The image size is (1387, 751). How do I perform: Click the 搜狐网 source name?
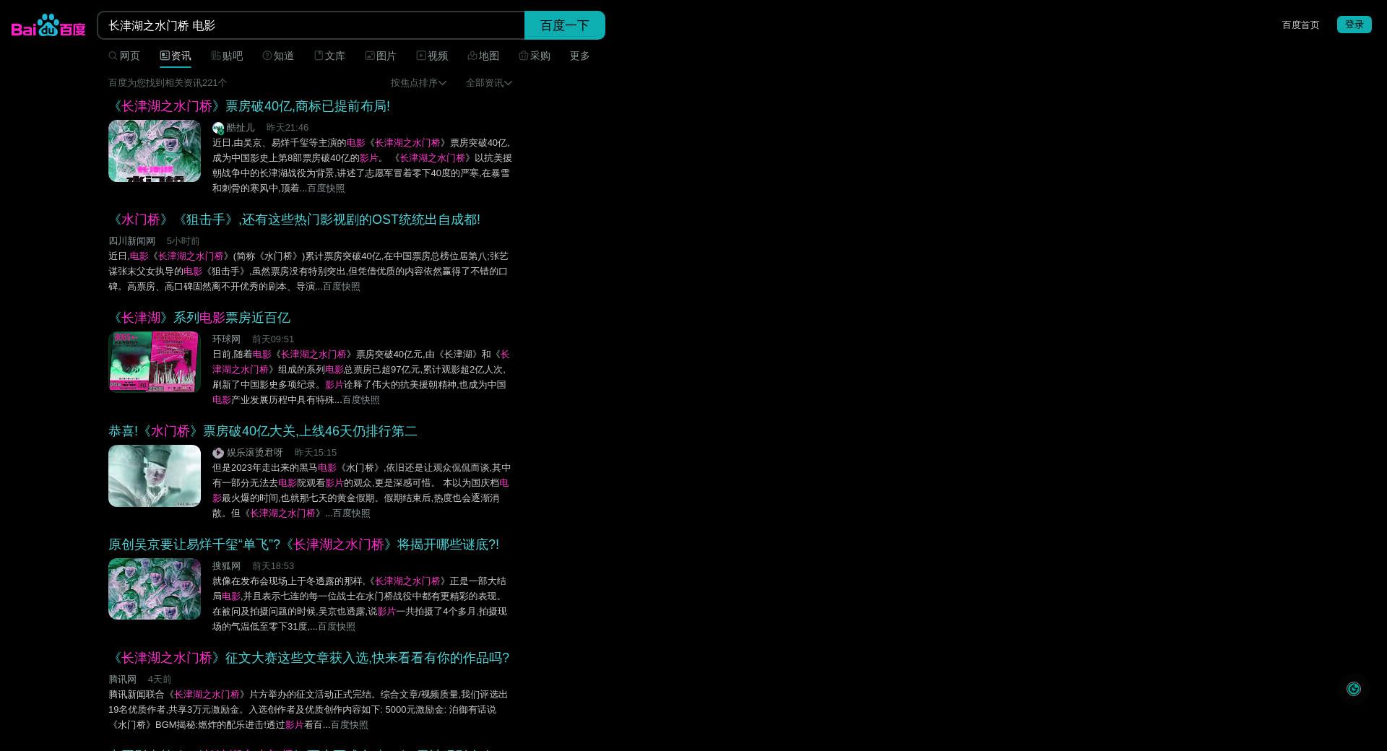point(226,566)
